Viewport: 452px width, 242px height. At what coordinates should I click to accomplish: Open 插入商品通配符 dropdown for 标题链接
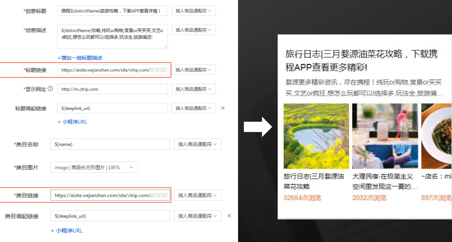click(193, 70)
